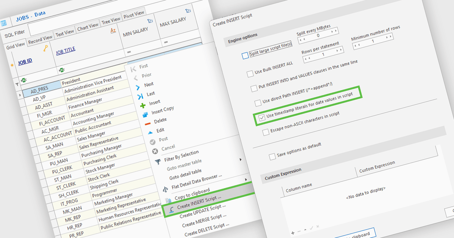Enable Split large script file(s) checkbox
Image resolution: width=454 pixels, height=238 pixels.
245,56
